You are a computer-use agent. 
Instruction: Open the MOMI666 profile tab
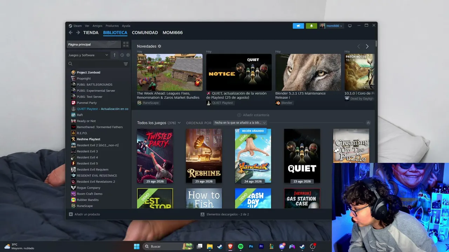(x=173, y=33)
